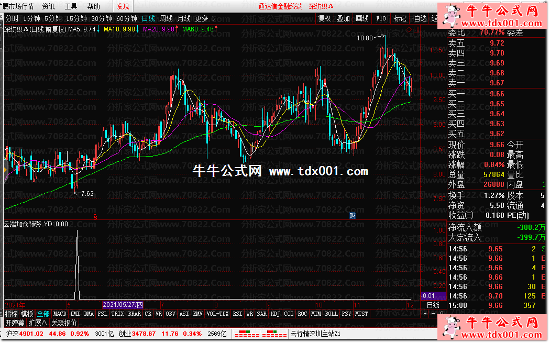Screen dimensions: 550x343
Task: Add stock to watchlist with +自选
Action: tap(419, 18)
